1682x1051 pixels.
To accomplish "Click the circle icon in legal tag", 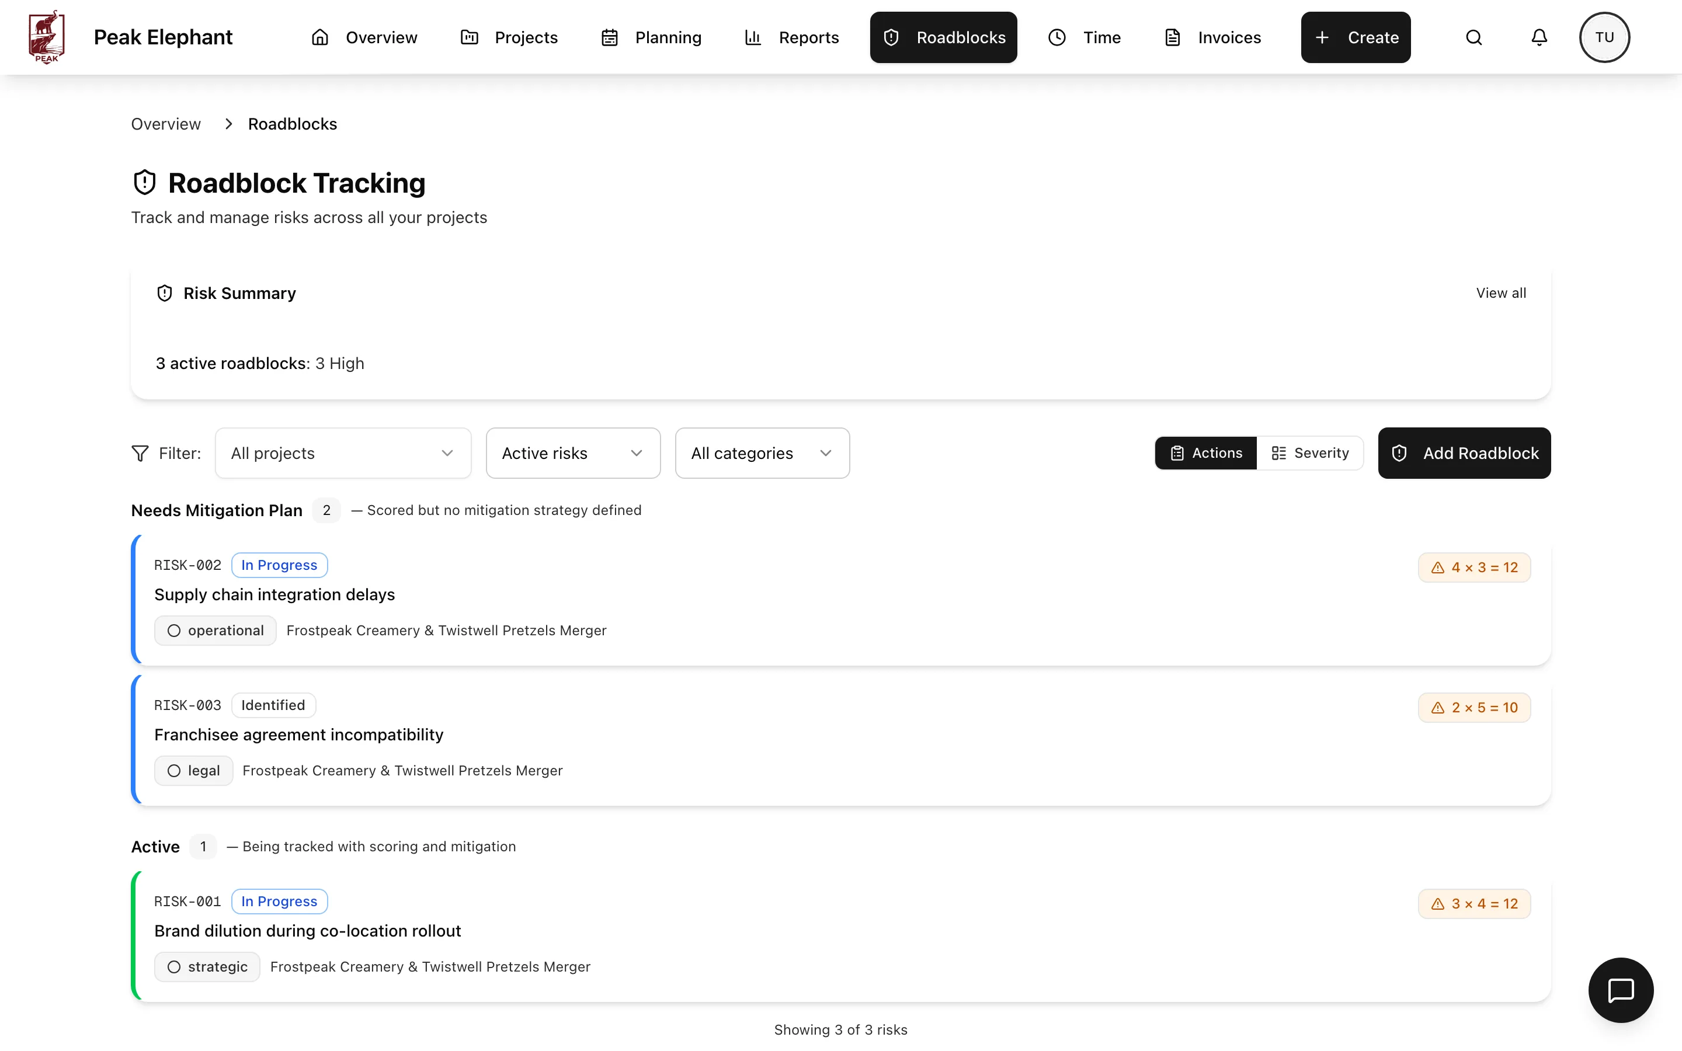I will (x=174, y=771).
